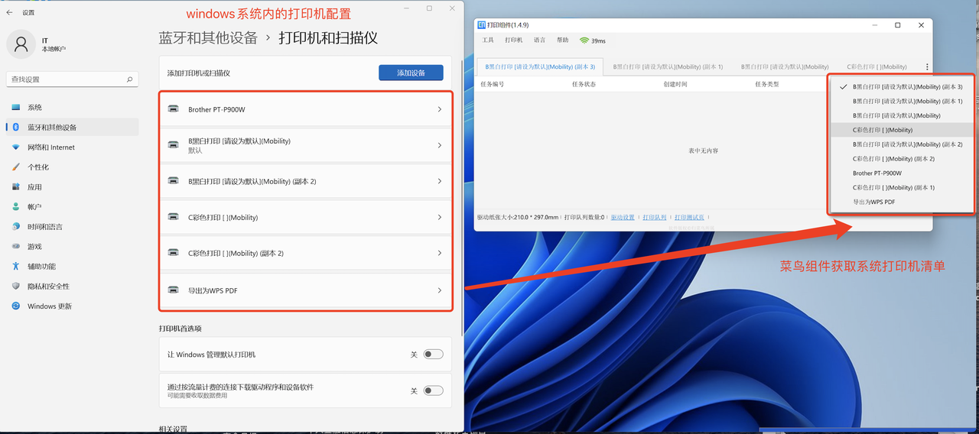Switch to C彩色打印 [ ](Mobility) tab
The height and width of the screenshot is (434, 979).
click(877, 67)
